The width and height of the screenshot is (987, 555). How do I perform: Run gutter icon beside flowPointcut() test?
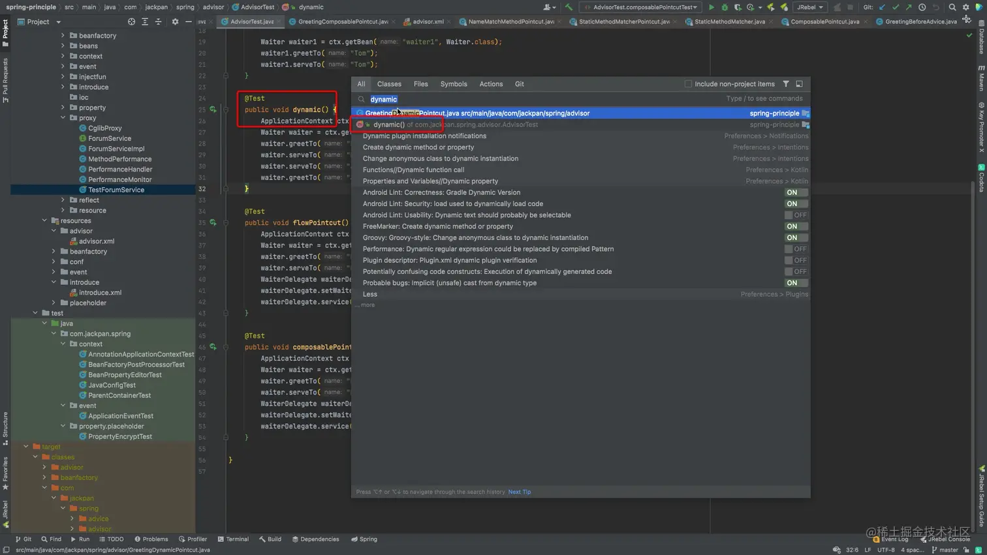(x=213, y=222)
